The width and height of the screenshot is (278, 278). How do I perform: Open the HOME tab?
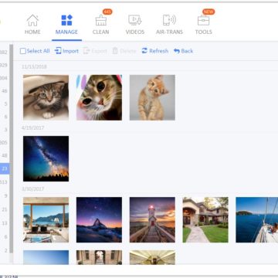[32, 25]
